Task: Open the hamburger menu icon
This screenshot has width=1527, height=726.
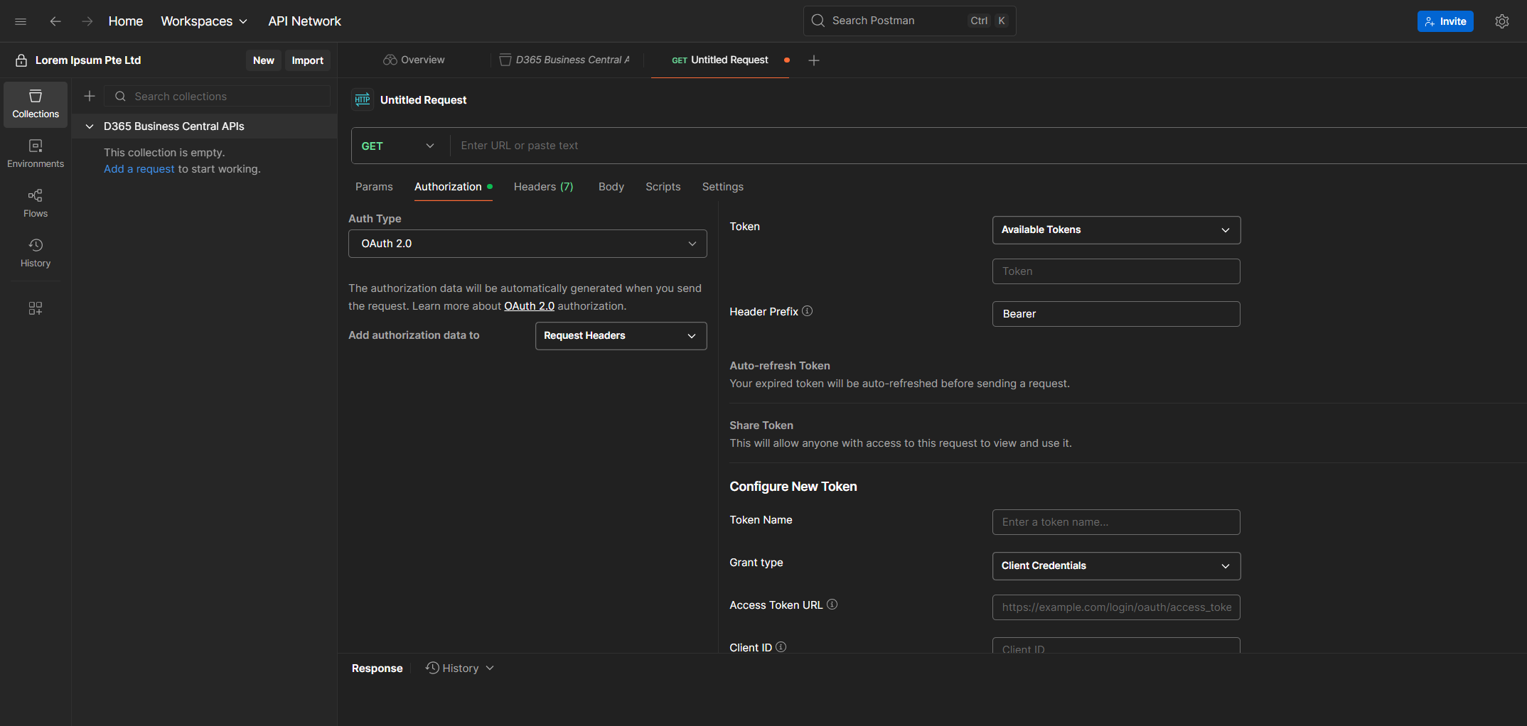Action: tap(21, 21)
